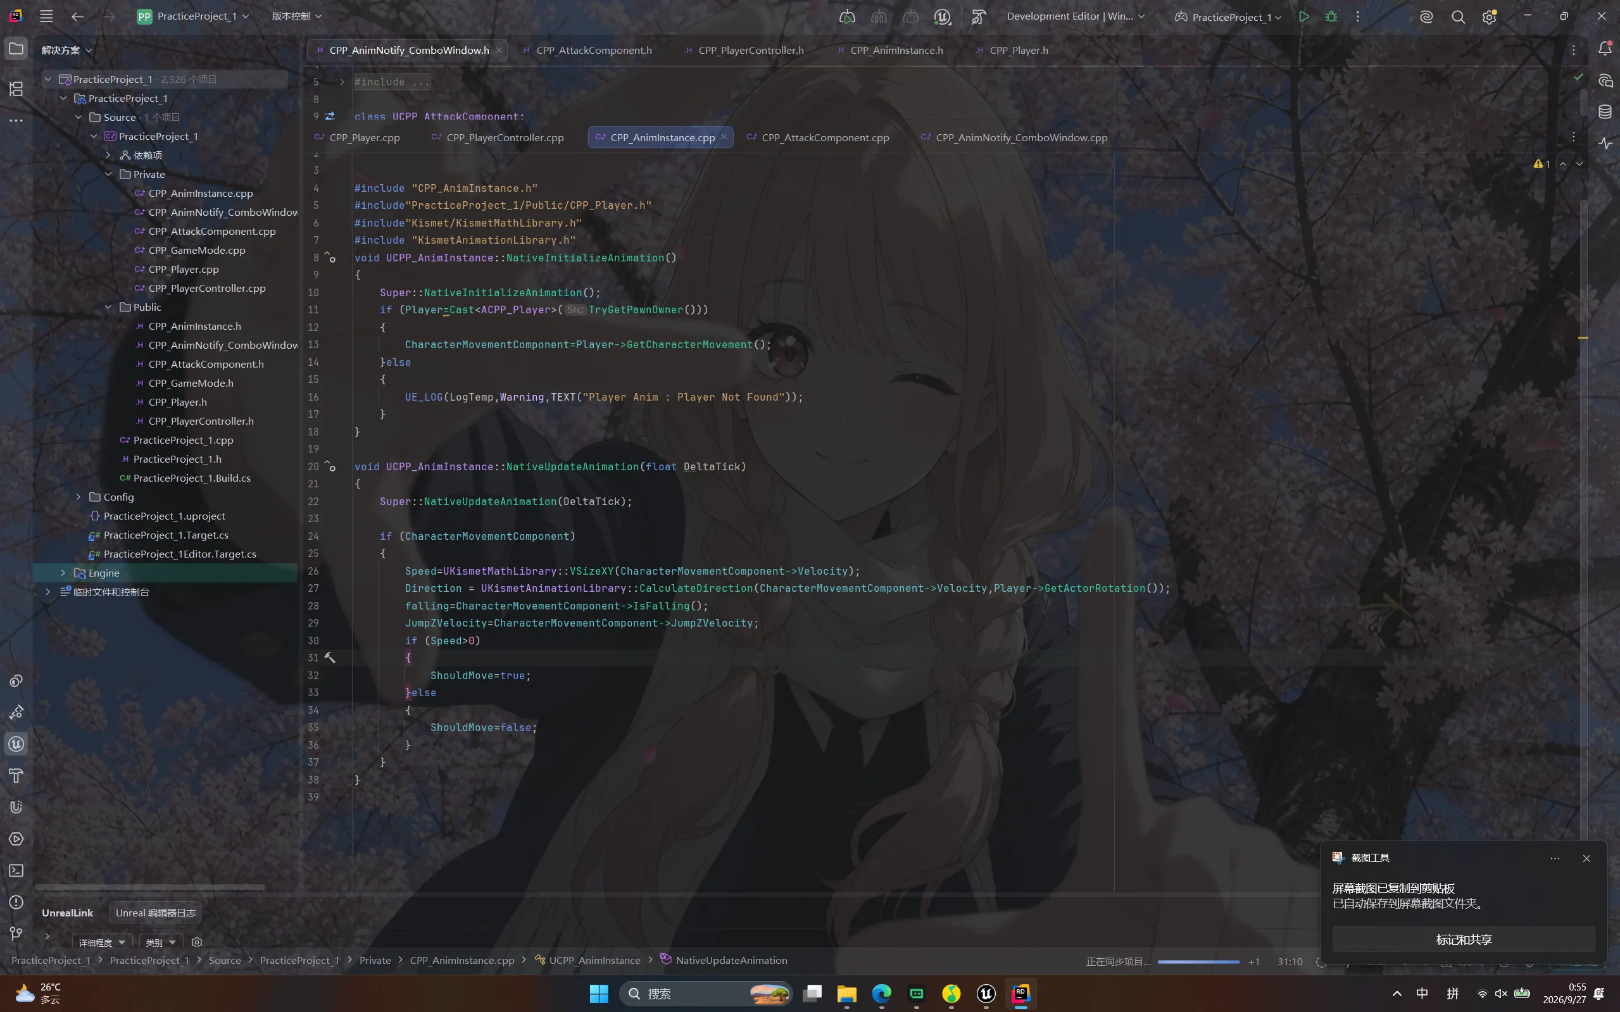1620x1012 pixels.
Task: Dismiss the 截图工具 notification
Action: pos(1586,858)
